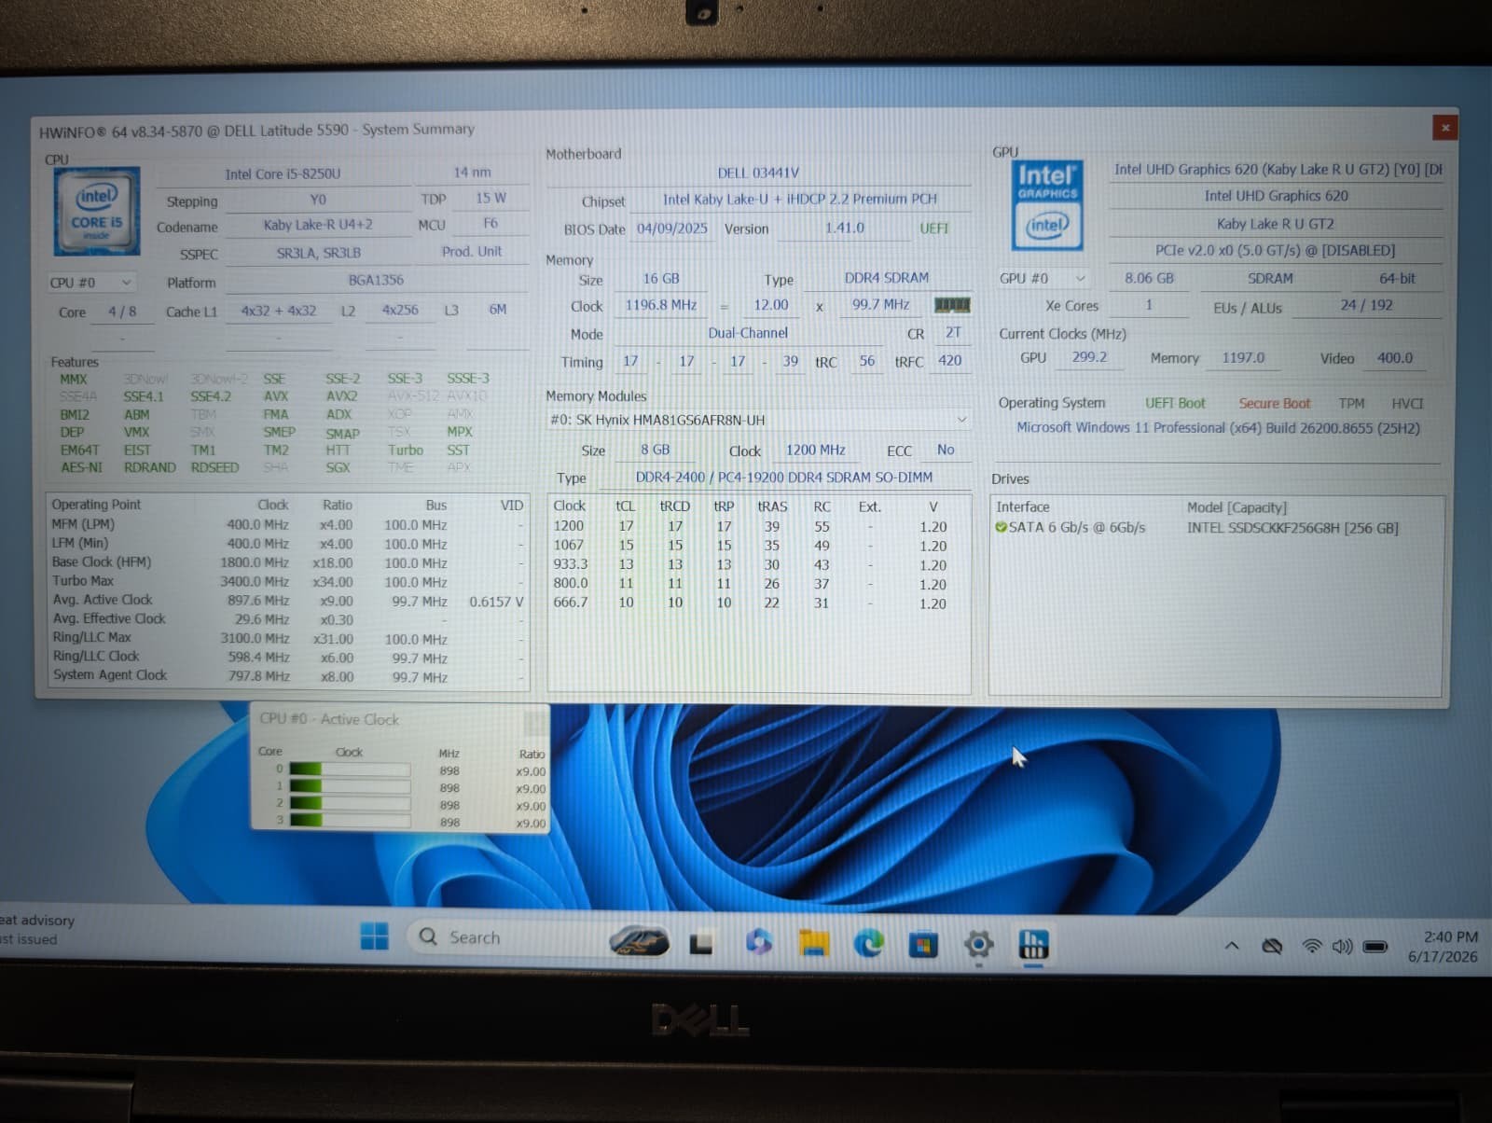Show hidden system tray icons

pos(1232,946)
